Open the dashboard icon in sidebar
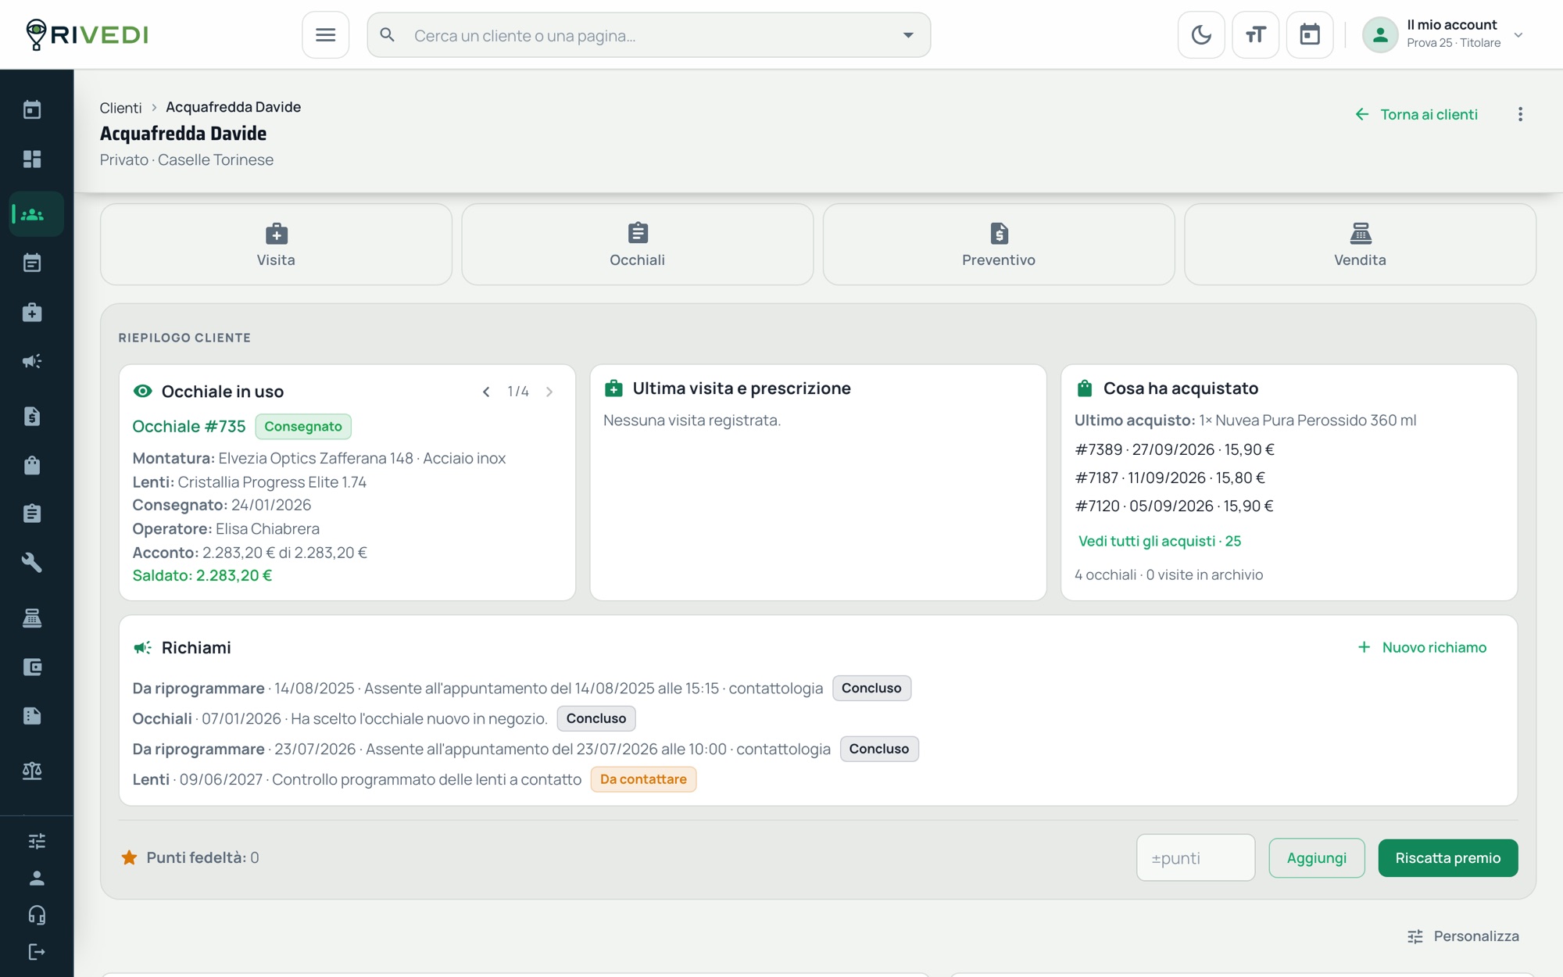Viewport: 1563px width, 977px height. (32, 159)
